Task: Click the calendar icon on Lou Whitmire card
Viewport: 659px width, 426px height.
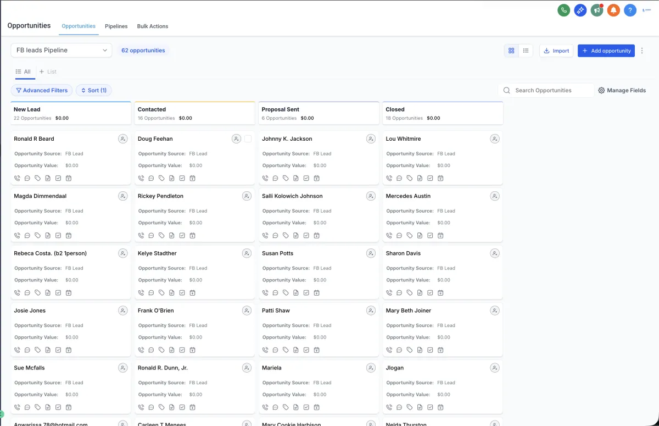Action: (440, 178)
